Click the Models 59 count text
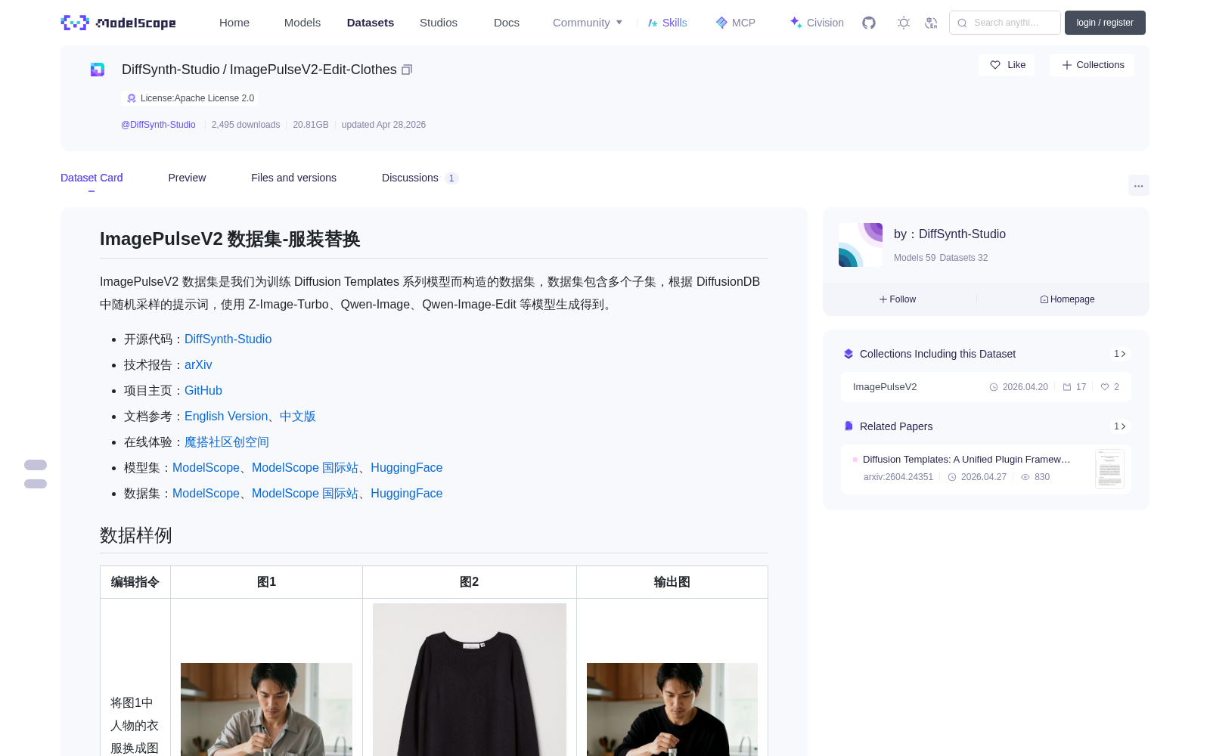The image size is (1210, 756). point(914,258)
